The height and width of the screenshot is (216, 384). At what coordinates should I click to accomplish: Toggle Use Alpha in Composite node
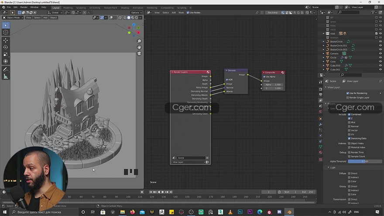[264, 77]
